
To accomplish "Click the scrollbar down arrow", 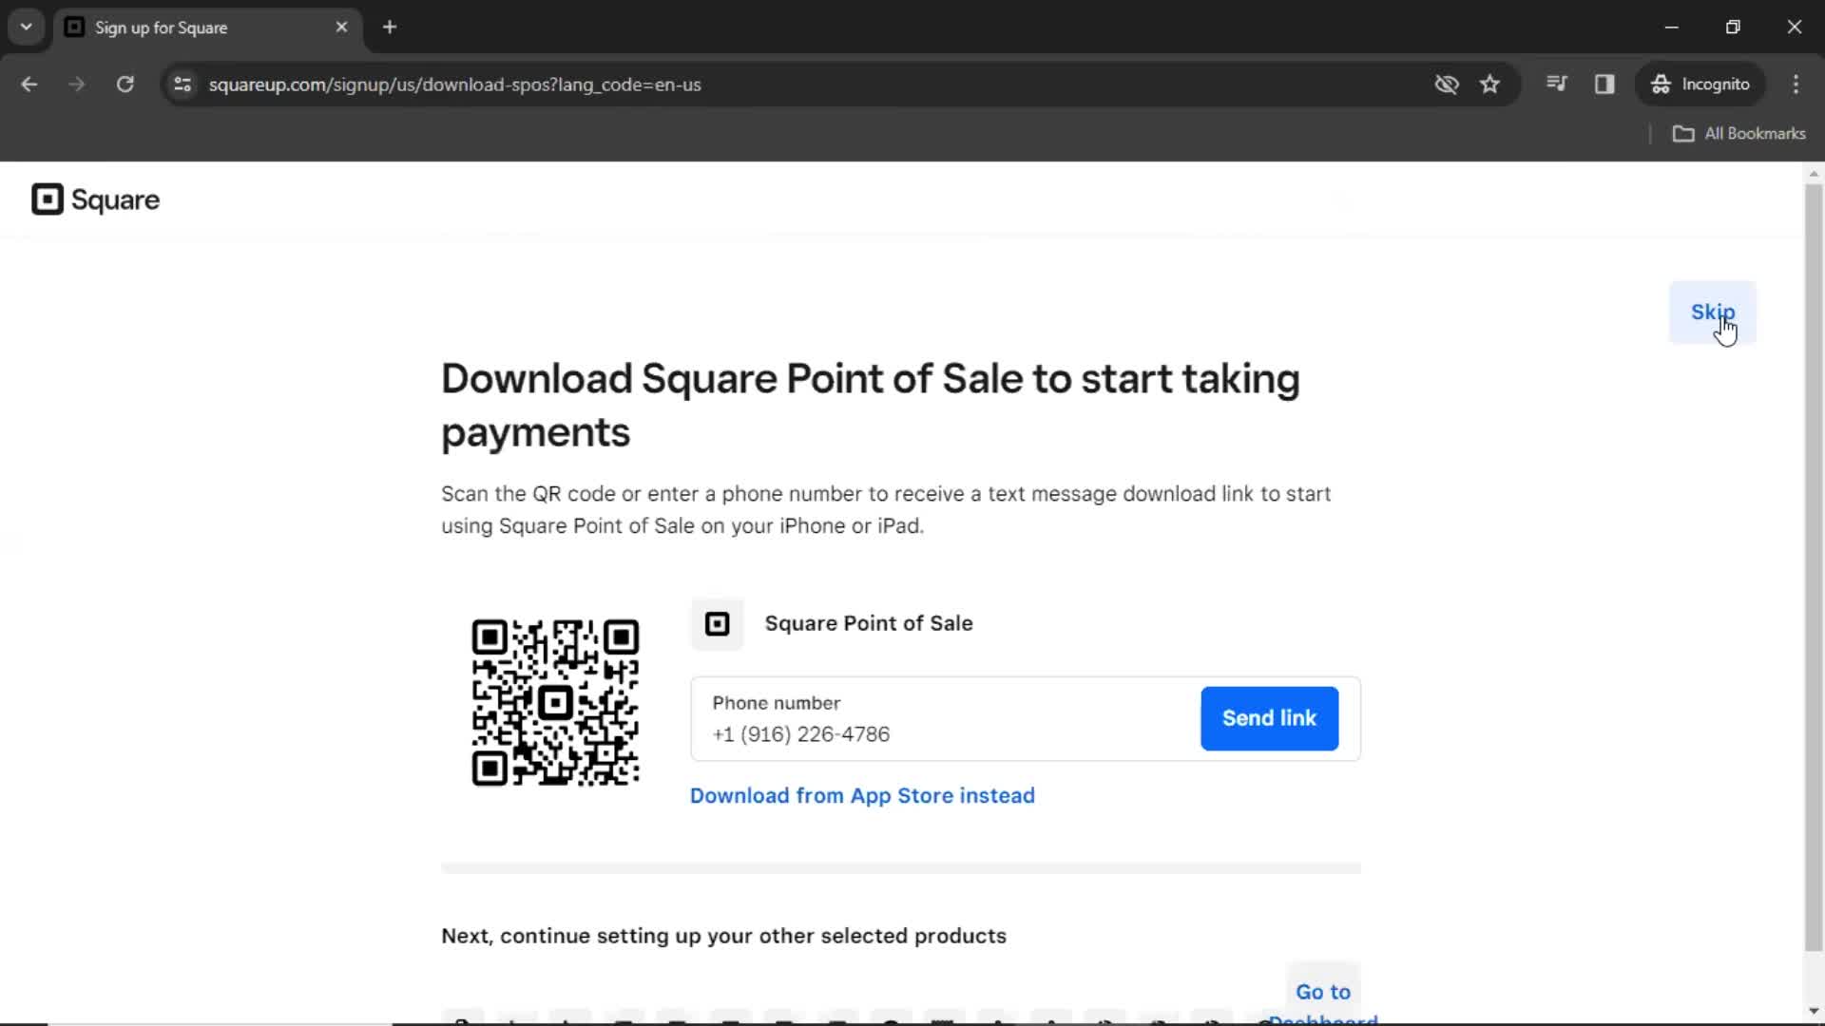I will [x=1814, y=1012].
